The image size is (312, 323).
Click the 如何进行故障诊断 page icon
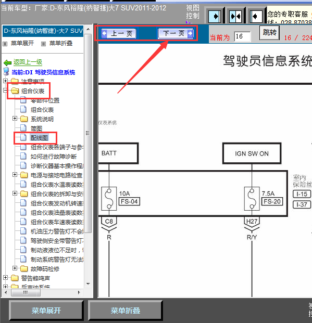pos(23,156)
